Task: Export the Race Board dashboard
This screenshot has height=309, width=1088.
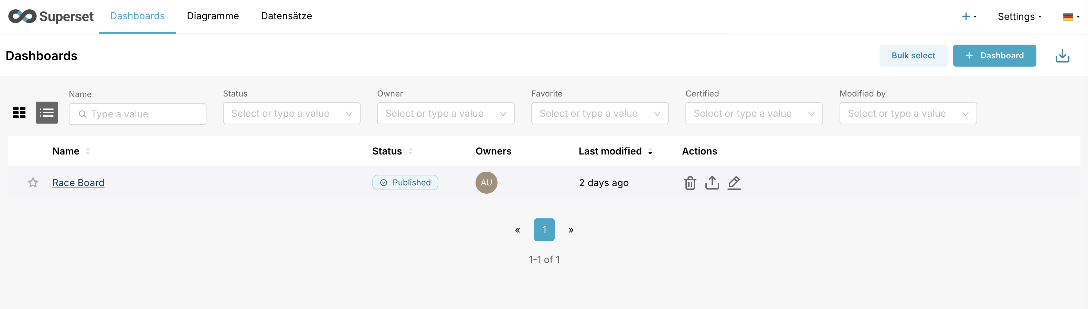Action: [712, 183]
